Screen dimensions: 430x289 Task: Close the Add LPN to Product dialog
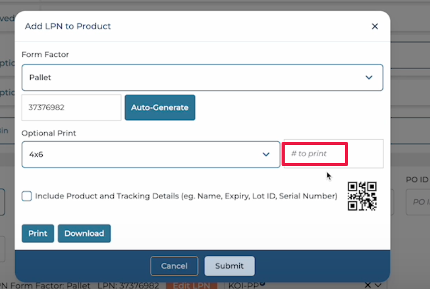(375, 26)
